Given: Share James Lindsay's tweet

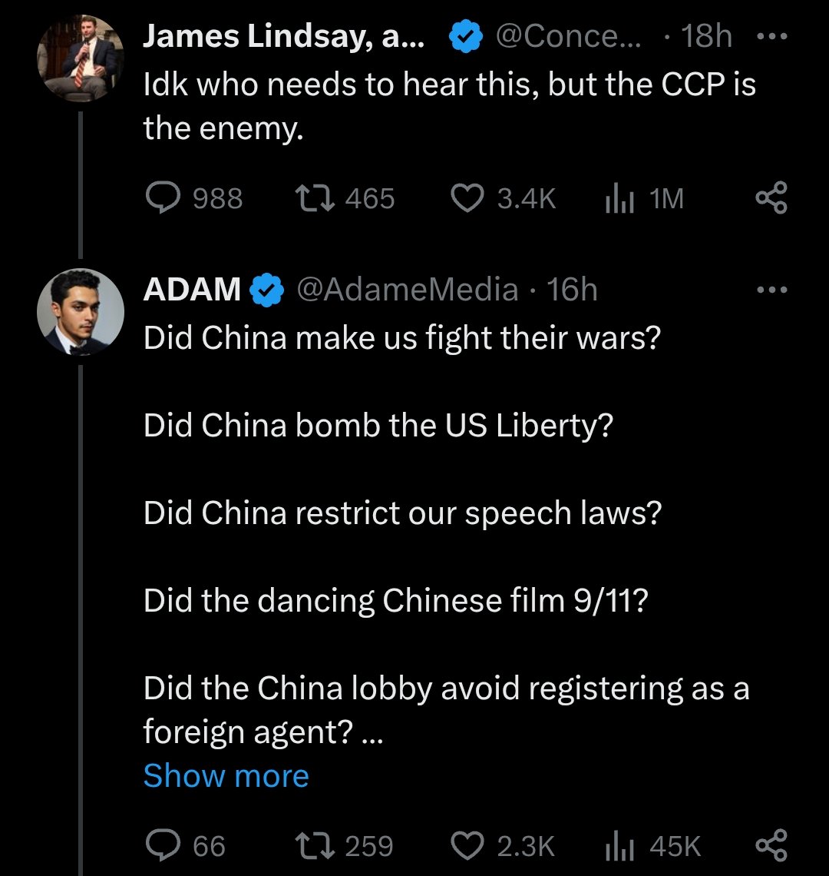Looking at the screenshot, I should tap(771, 198).
